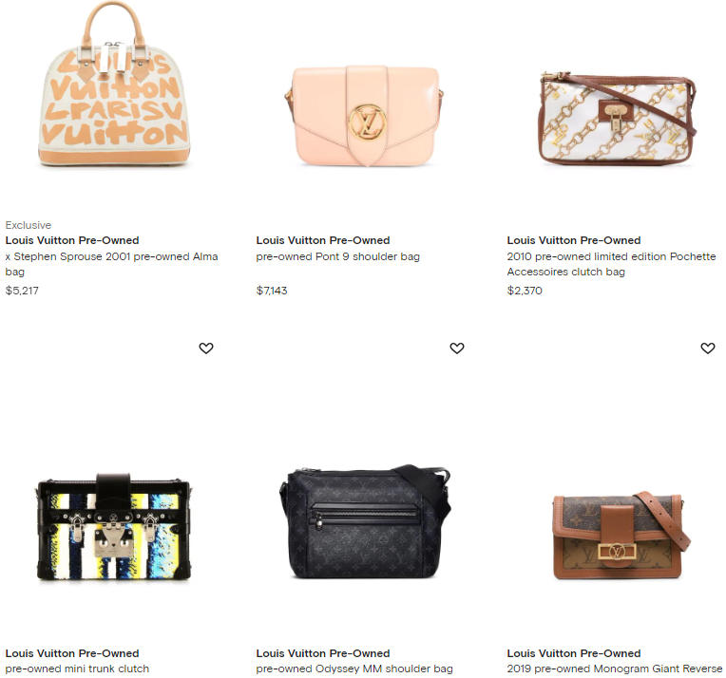Screen dimensions: 726x678
Task: View the black Odyssey MM bag photo
Action: 364,521
